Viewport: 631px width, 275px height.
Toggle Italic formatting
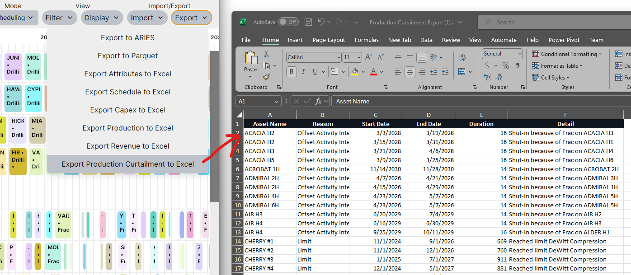303,71
